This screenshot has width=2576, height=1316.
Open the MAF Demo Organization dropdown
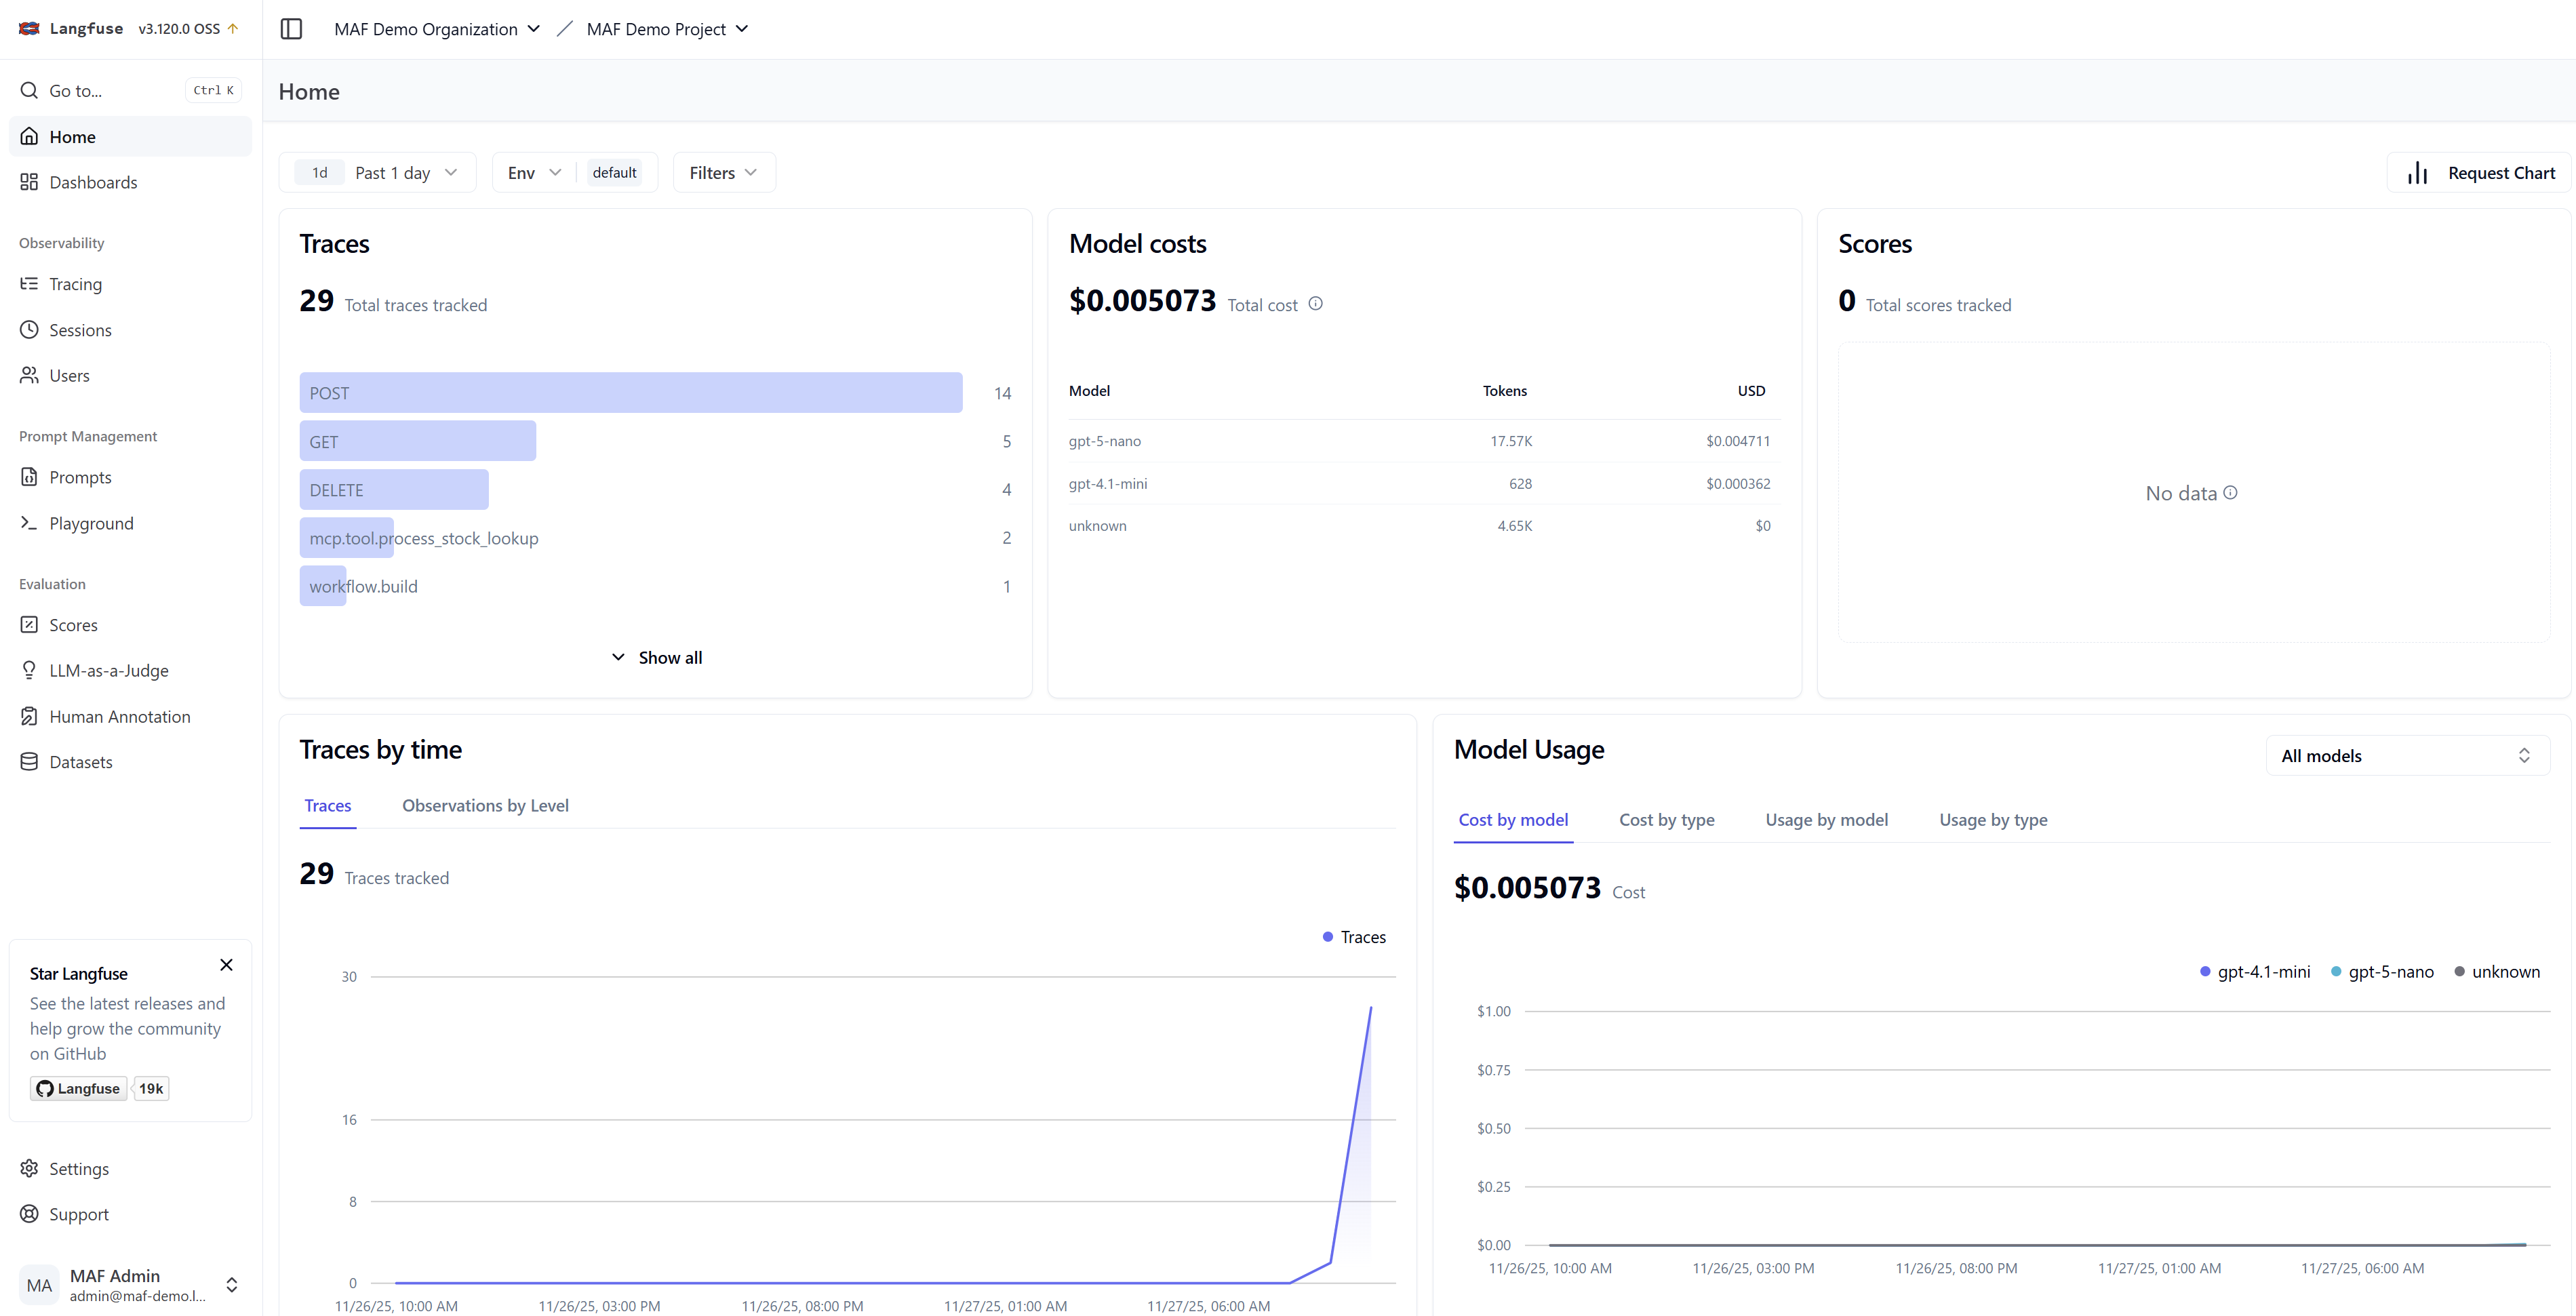[x=437, y=29]
